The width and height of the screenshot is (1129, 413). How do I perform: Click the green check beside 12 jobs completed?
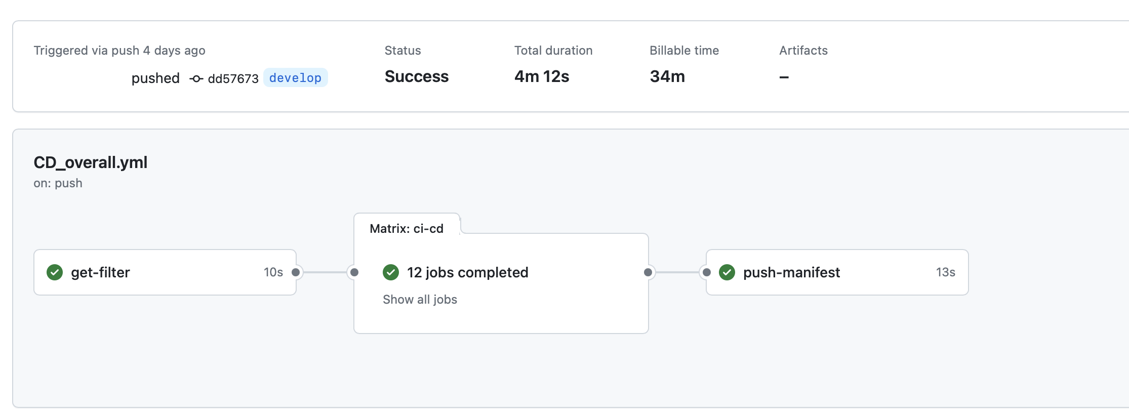[391, 272]
